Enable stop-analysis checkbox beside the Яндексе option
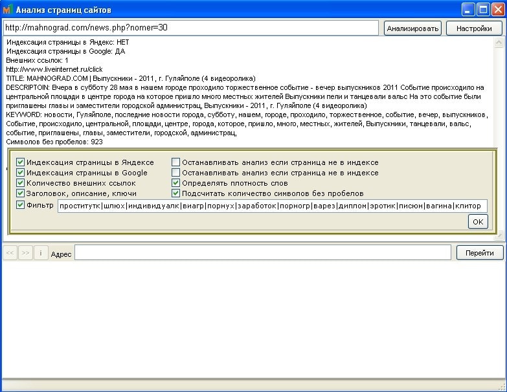 coord(175,162)
